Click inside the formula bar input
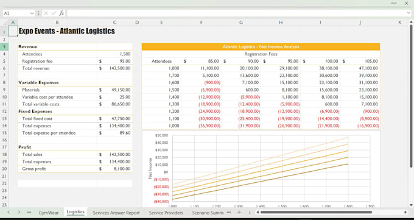The height and width of the screenshot is (220, 414). pos(236,13)
